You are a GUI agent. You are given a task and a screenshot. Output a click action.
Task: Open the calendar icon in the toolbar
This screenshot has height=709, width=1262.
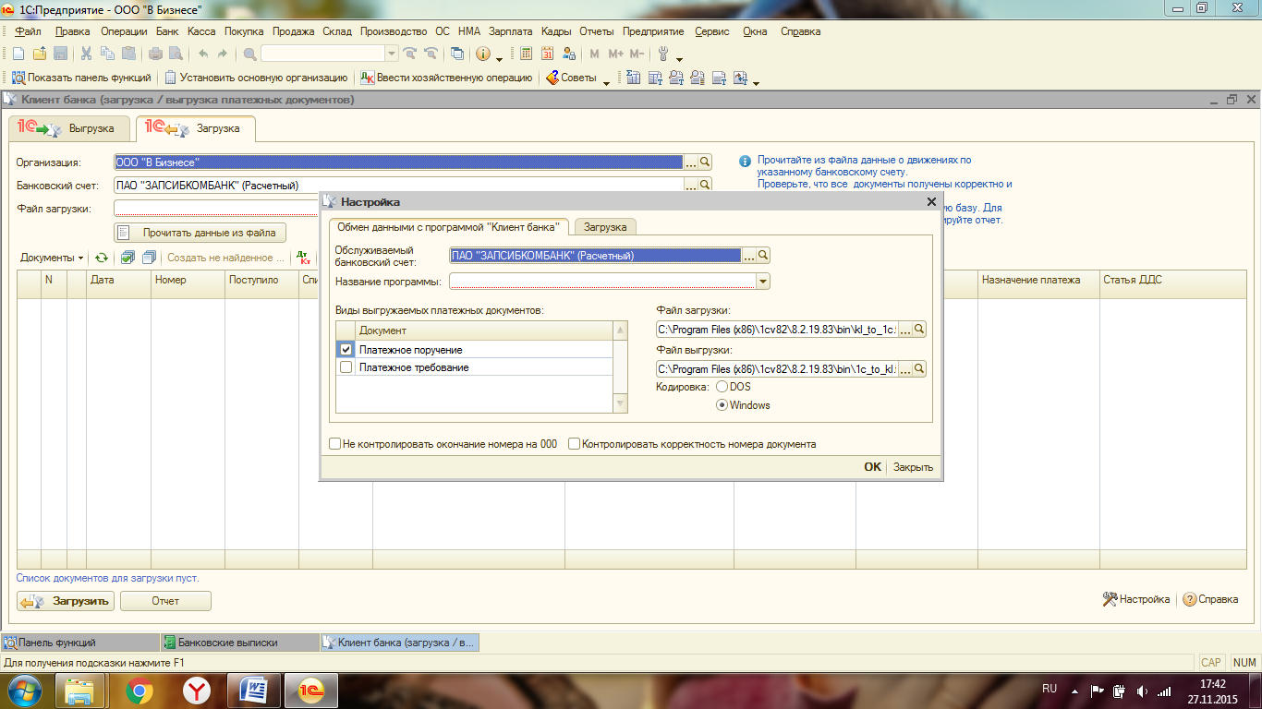(x=547, y=54)
